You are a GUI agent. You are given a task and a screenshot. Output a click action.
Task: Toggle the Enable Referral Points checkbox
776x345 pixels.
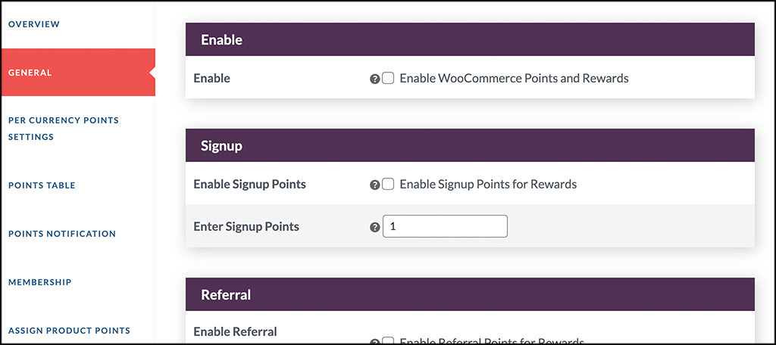388,340
